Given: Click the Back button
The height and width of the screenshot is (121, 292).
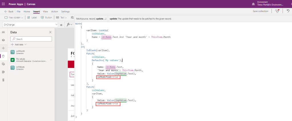Looking at the screenshot, I should point(9,11).
